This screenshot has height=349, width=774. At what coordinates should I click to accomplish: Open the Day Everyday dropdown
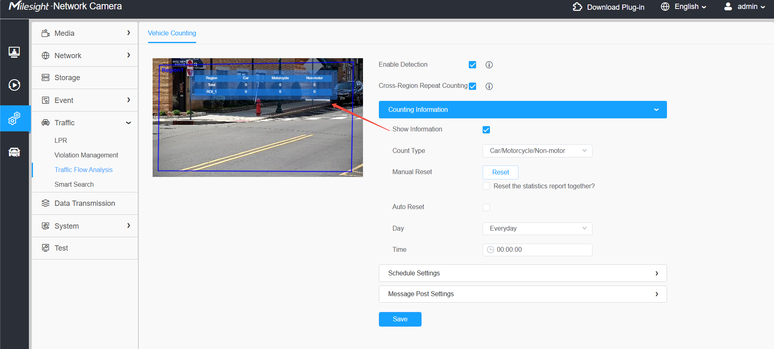[x=537, y=229]
